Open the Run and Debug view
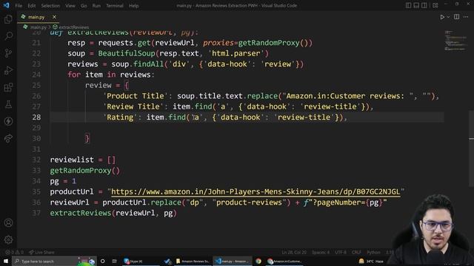 8,70
